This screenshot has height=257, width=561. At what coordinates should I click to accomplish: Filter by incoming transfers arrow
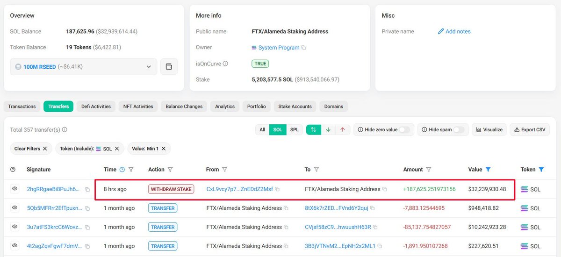(x=328, y=130)
